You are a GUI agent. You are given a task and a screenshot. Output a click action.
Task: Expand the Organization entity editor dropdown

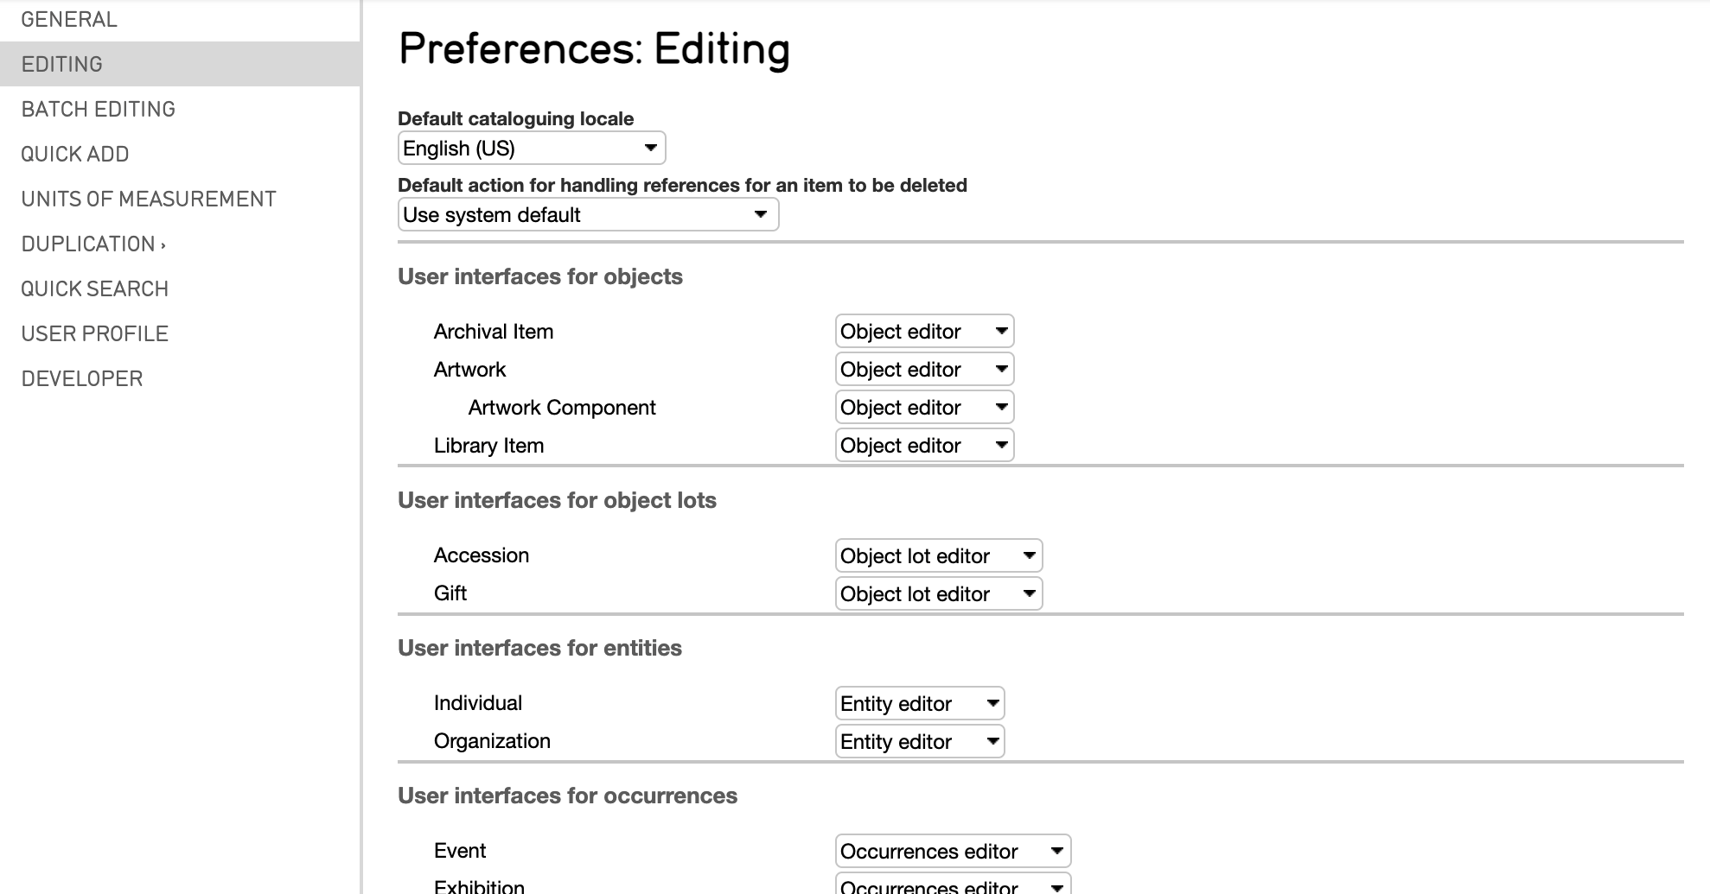[x=919, y=742]
